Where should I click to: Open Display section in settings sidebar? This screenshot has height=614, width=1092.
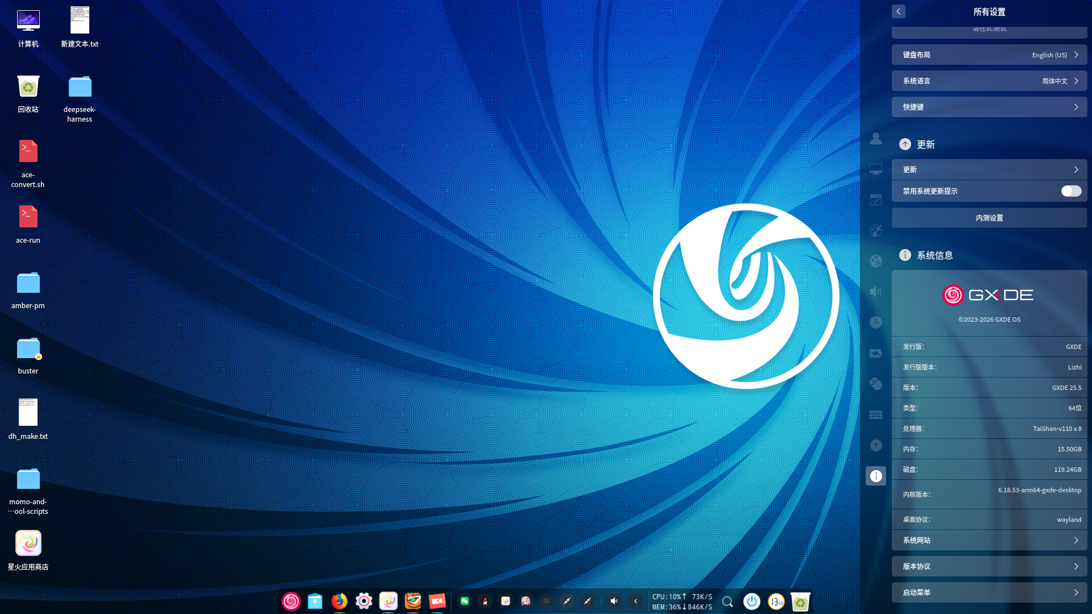(x=876, y=169)
